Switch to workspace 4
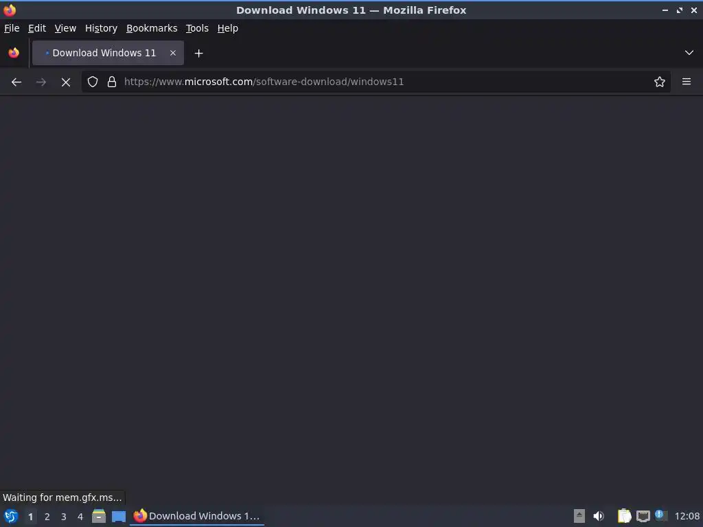Image resolution: width=703 pixels, height=527 pixels. (x=80, y=517)
